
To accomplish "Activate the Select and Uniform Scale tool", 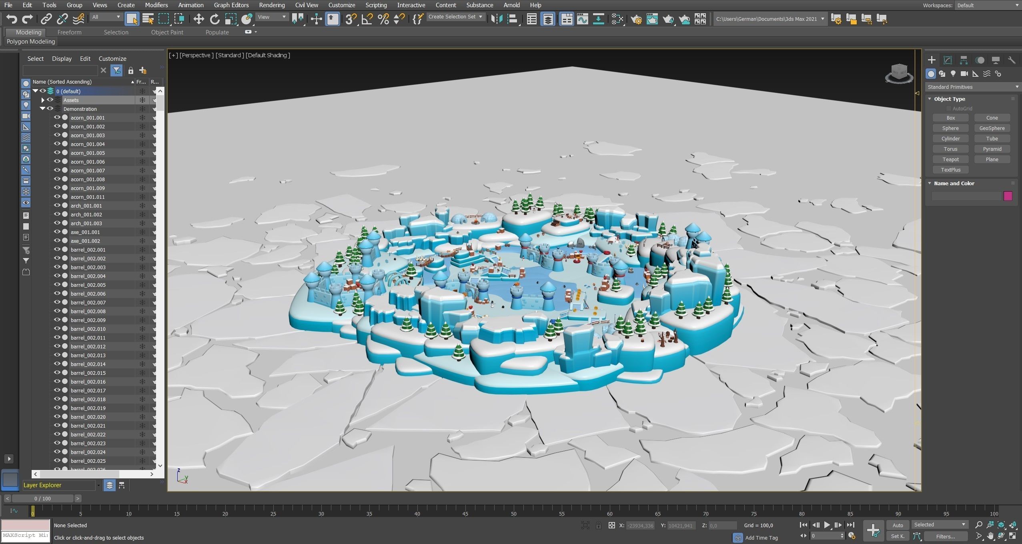I will point(231,19).
